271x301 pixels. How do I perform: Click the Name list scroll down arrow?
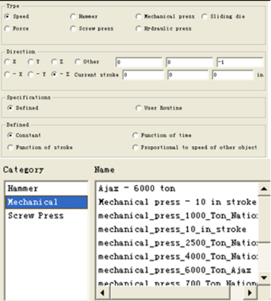(x=264, y=278)
